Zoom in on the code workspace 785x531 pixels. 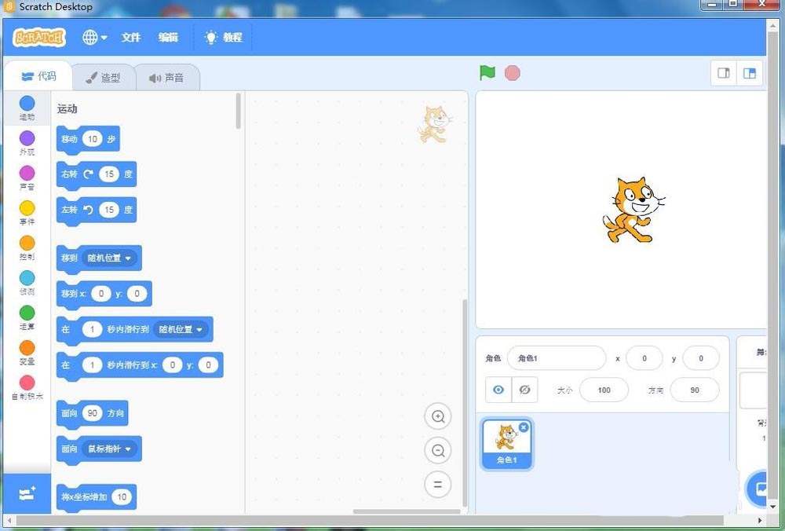click(438, 416)
